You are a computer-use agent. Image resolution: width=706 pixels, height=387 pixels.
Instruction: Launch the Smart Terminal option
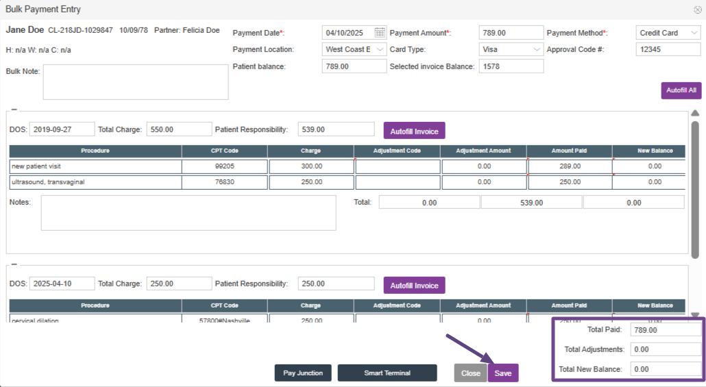387,373
